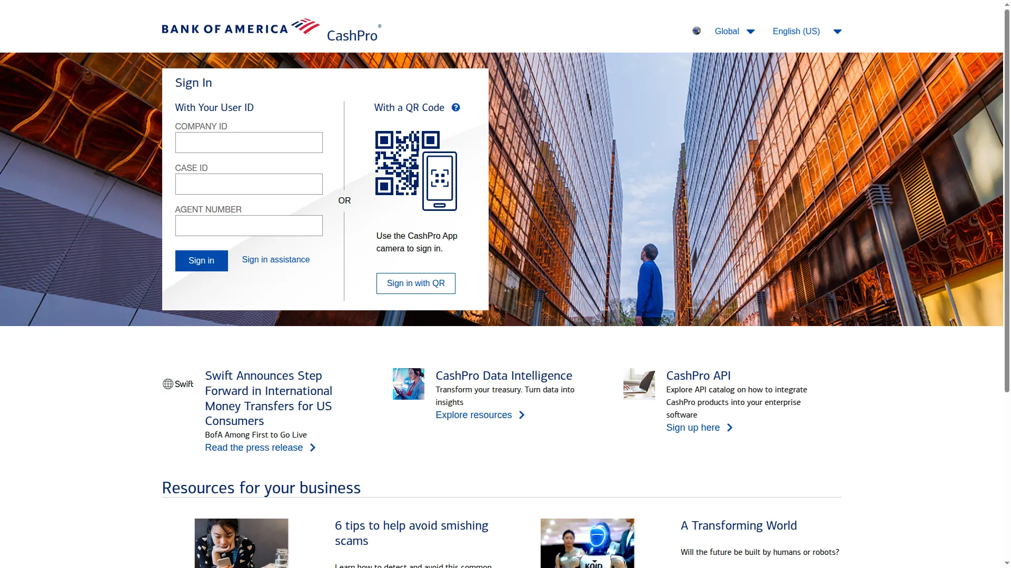
Task: Focus the Agent Number input field
Action: (249, 226)
